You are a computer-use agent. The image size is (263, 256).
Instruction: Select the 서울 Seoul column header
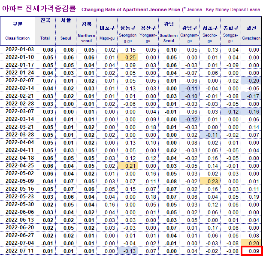(x=66, y=31)
